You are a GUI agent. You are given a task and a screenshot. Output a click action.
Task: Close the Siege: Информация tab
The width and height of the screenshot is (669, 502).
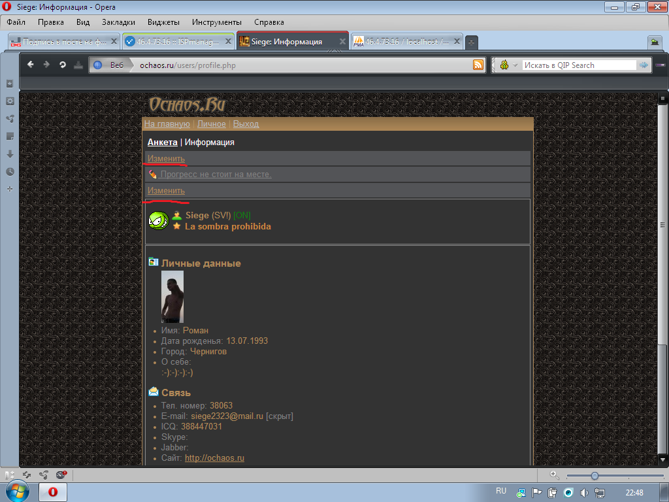[342, 41]
